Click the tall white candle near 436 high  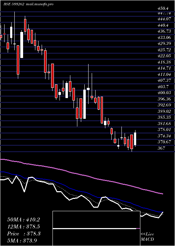click(x=22, y=45)
